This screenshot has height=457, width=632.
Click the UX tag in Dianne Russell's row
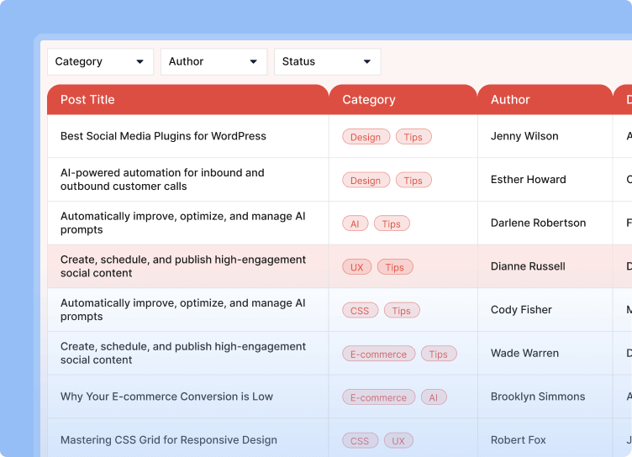point(357,267)
